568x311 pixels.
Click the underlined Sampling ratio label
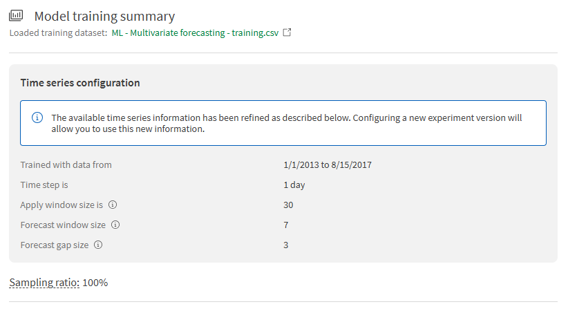[44, 283]
